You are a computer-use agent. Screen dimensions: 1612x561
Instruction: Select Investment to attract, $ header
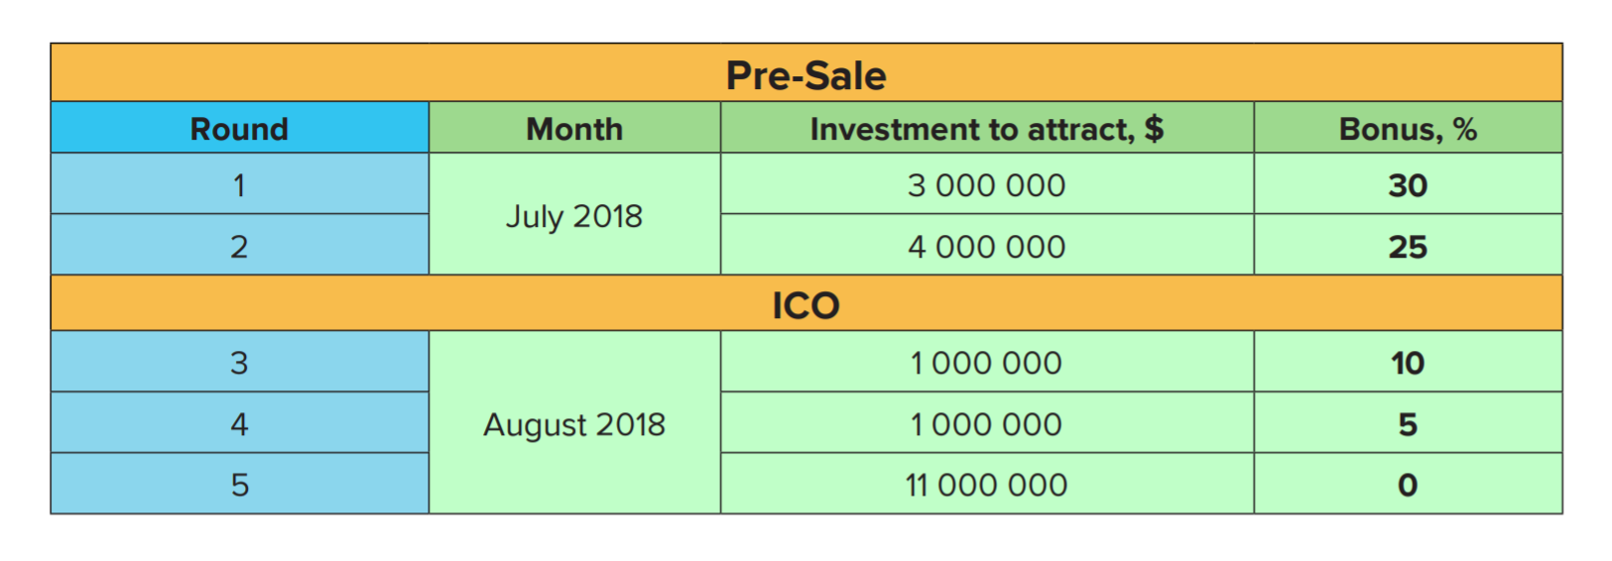987,128
